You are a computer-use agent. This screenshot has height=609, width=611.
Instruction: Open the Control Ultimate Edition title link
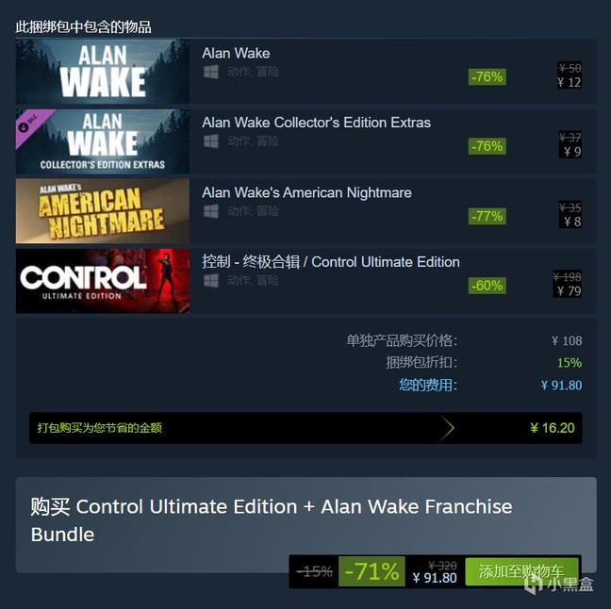click(331, 262)
